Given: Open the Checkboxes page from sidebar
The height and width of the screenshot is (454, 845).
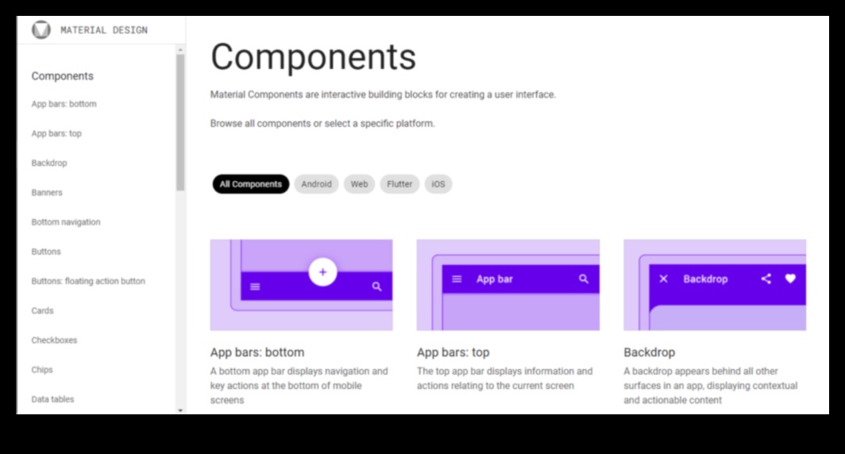Looking at the screenshot, I should click(55, 340).
